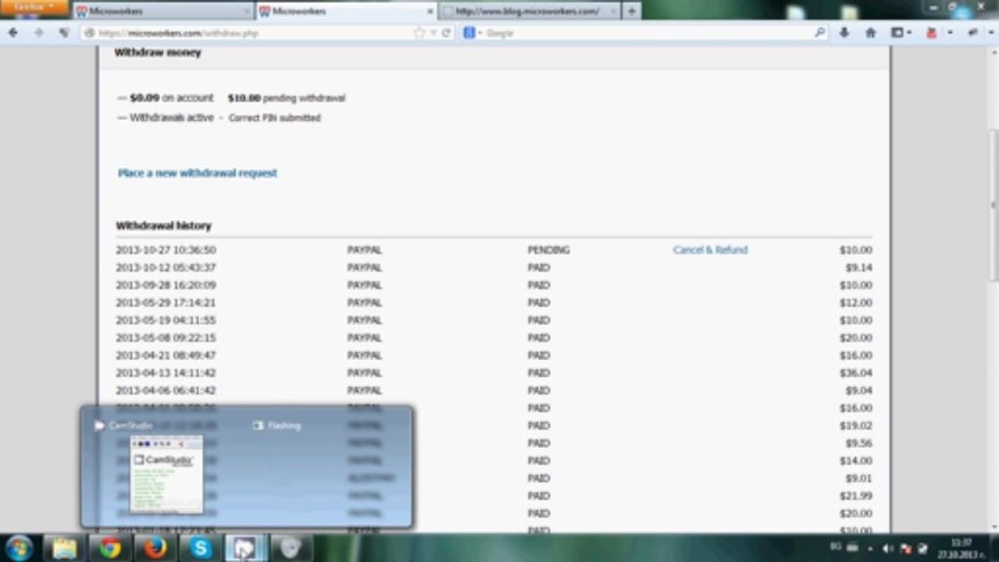Click Place a new withdrawal request link
The height and width of the screenshot is (562, 999).
[x=198, y=173]
